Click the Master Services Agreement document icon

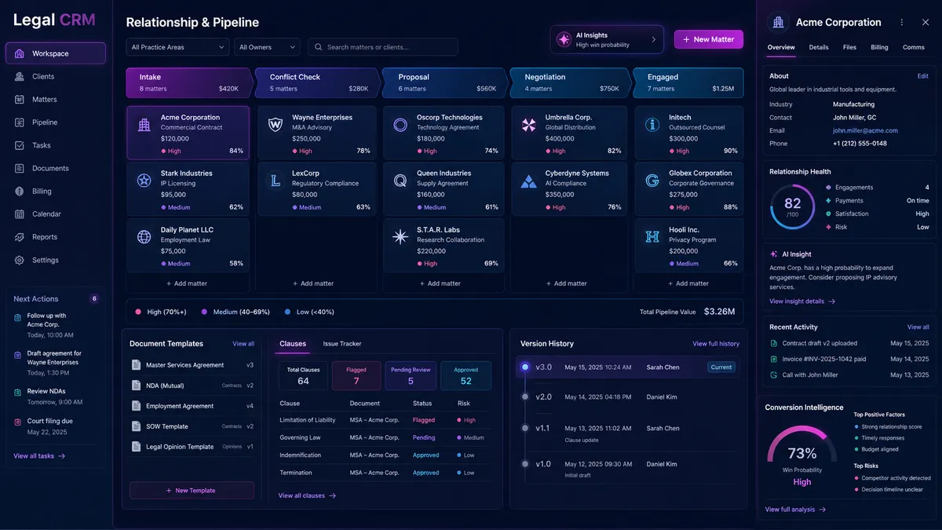point(136,365)
